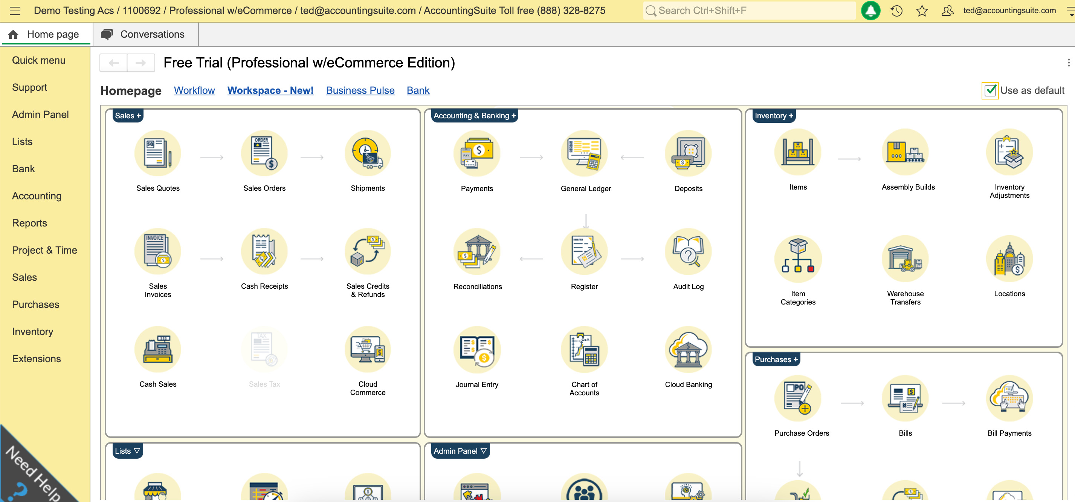Viewport: 1075px width, 502px height.
Task: Open the Cash Receipts icon
Action: tap(264, 251)
